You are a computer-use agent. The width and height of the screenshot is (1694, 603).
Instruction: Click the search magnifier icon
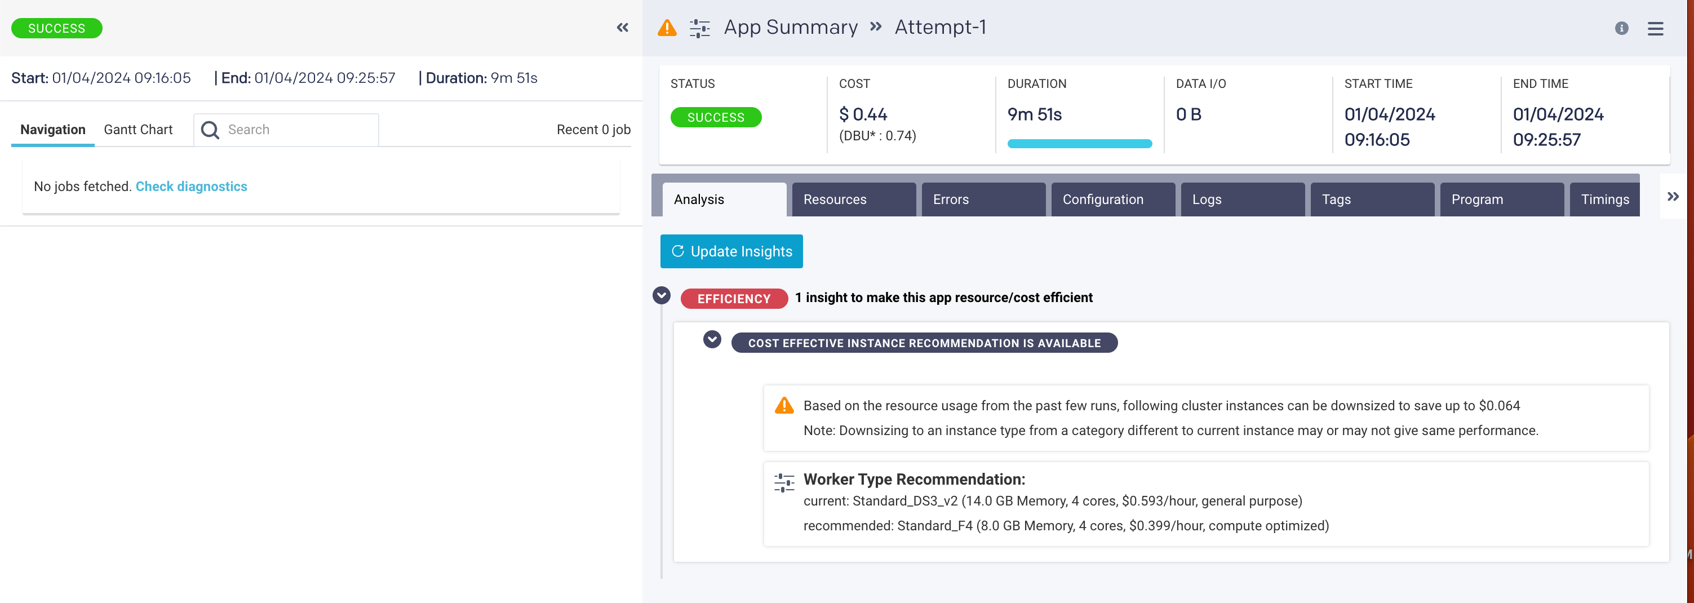point(210,130)
